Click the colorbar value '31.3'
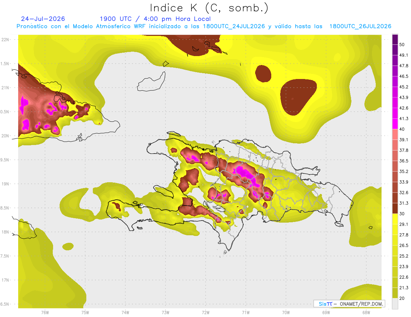411x317 pixels. pos(404,203)
